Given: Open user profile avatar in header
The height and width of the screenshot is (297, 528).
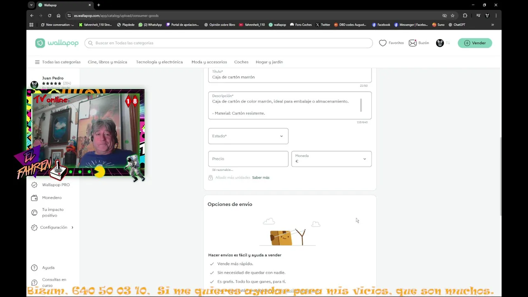Looking at the screenshot, I should click(440, 43).
